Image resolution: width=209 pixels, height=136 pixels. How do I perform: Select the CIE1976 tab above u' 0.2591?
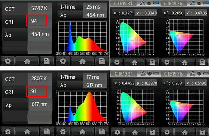(173, 74)
